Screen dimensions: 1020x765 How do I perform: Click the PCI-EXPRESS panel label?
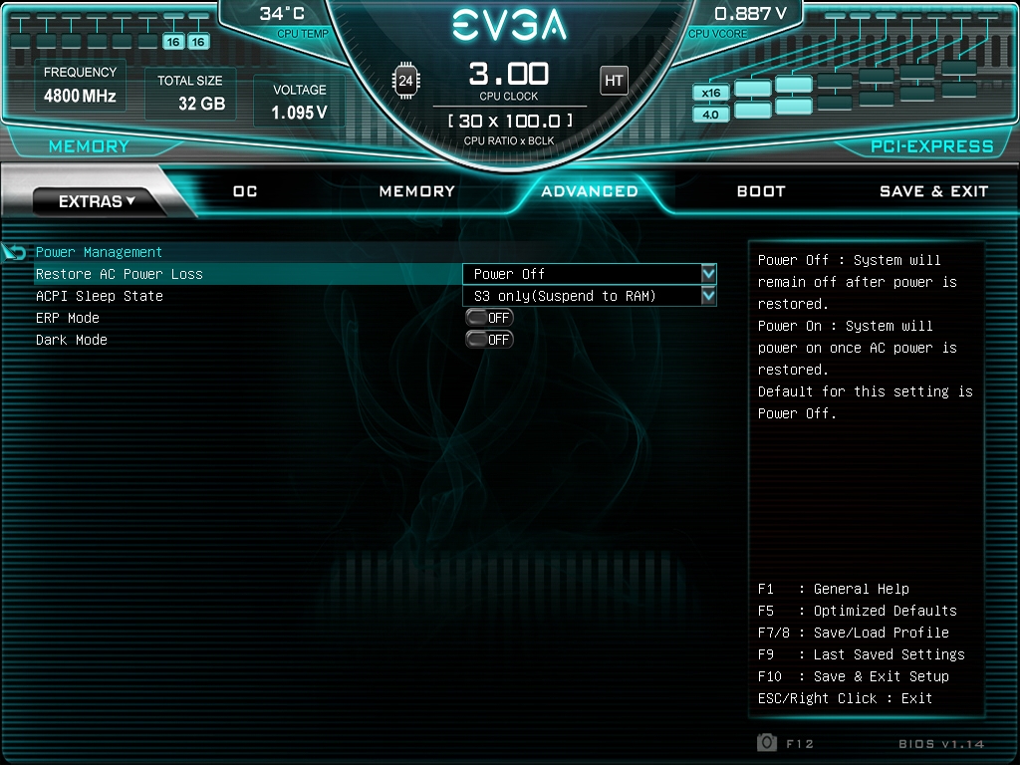931,146
